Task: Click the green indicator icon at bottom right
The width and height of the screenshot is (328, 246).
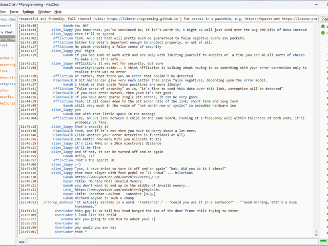Action: click(x=324, y=241)
